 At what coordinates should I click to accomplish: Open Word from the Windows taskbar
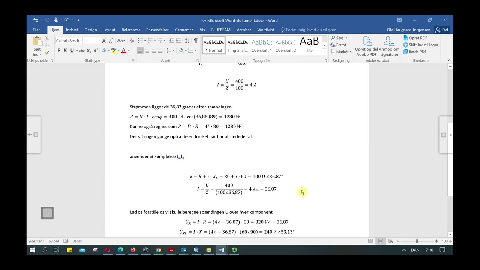[x=222, y=250]
